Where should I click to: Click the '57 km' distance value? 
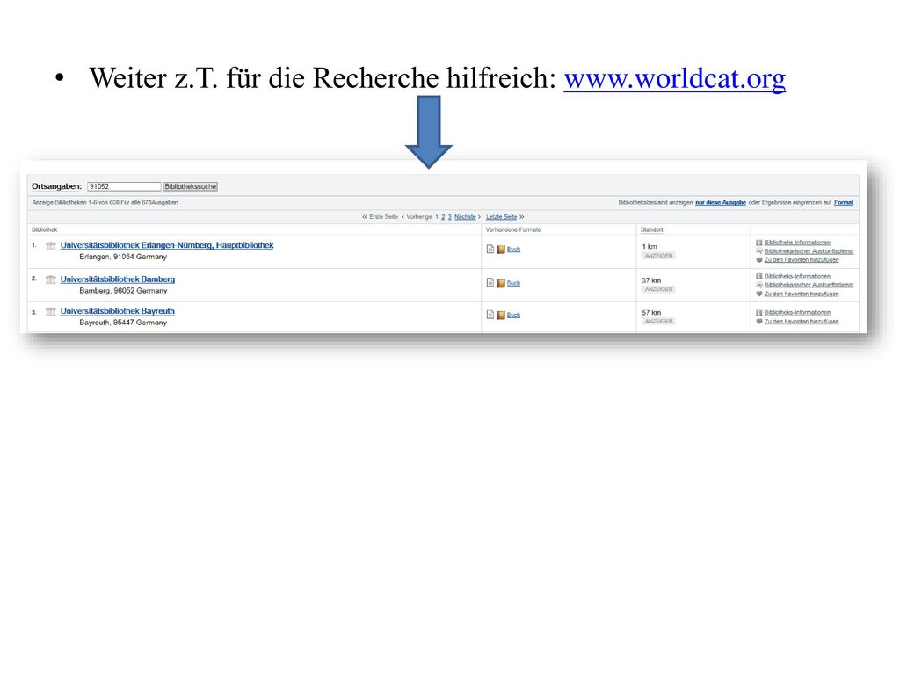[651, 313]
